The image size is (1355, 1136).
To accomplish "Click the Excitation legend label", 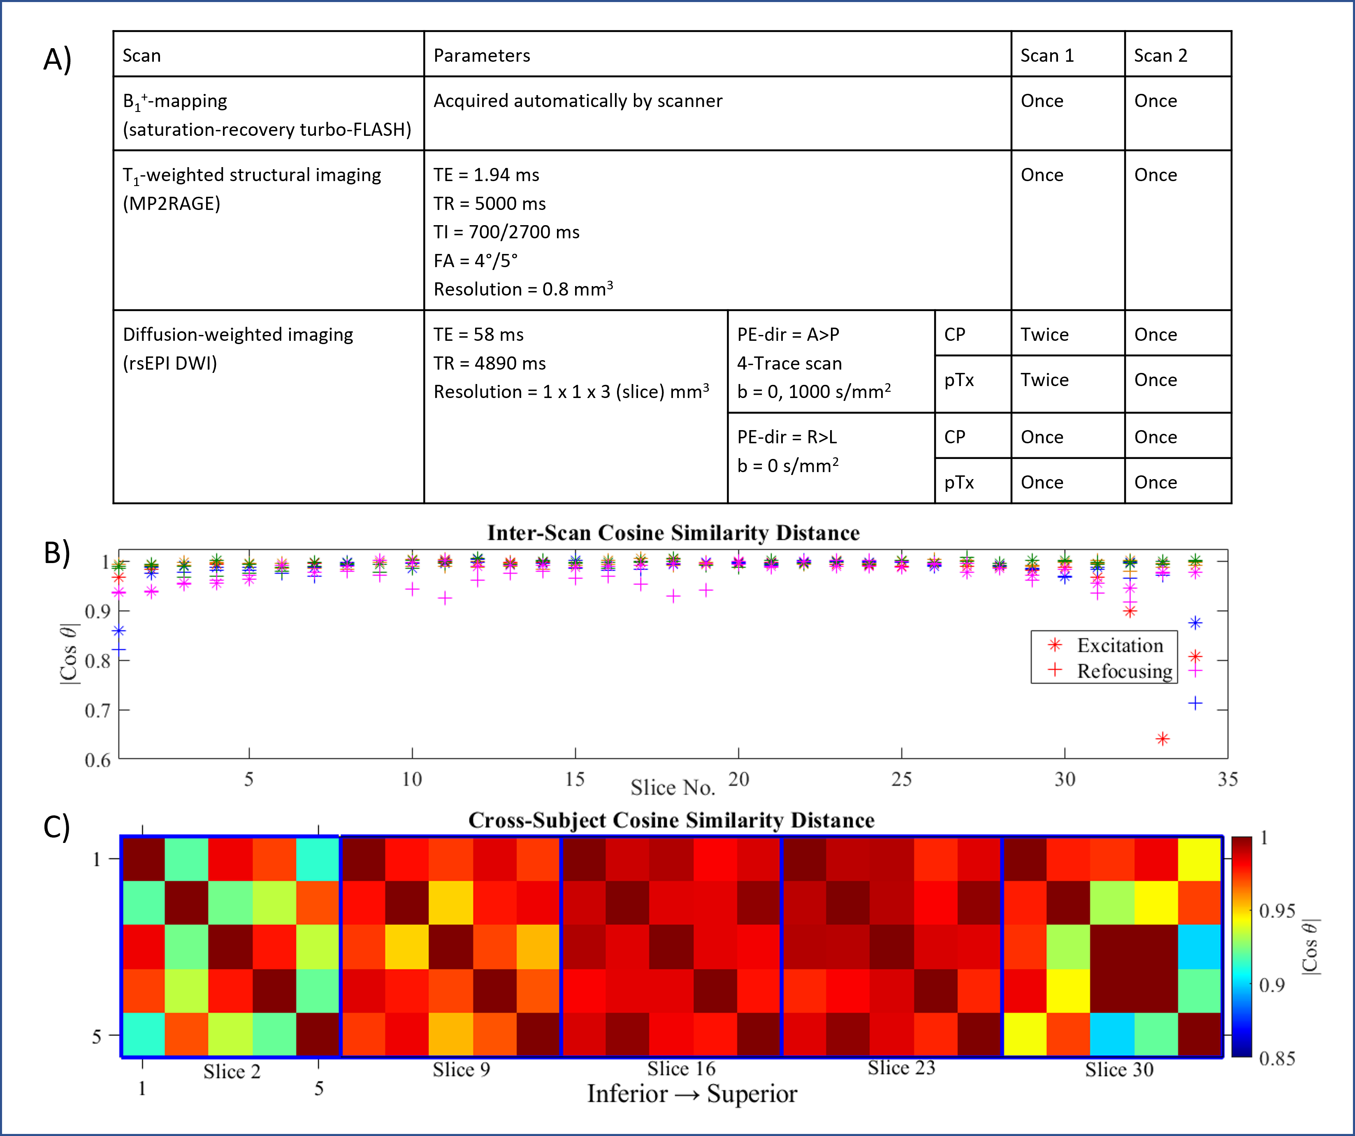I will click(1120, 645).
